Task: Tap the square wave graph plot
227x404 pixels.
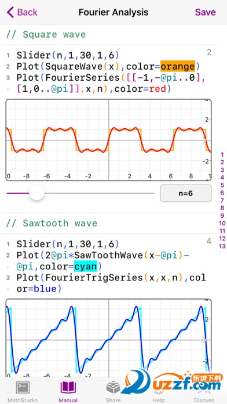Action: coord(108,140)
